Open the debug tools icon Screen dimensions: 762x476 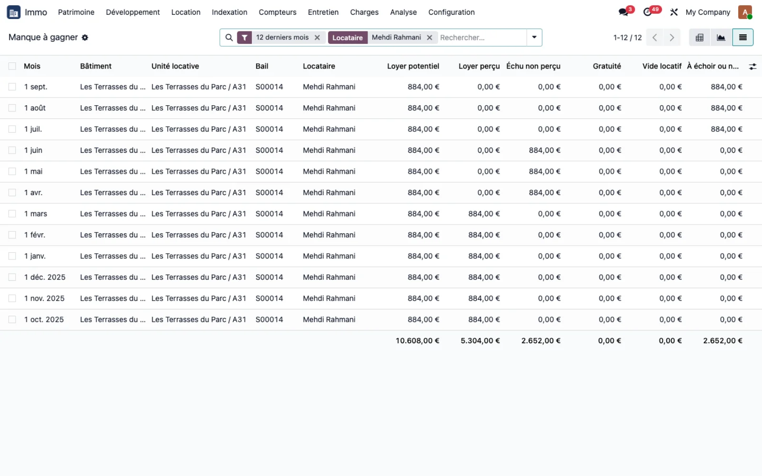coord(674,12)
